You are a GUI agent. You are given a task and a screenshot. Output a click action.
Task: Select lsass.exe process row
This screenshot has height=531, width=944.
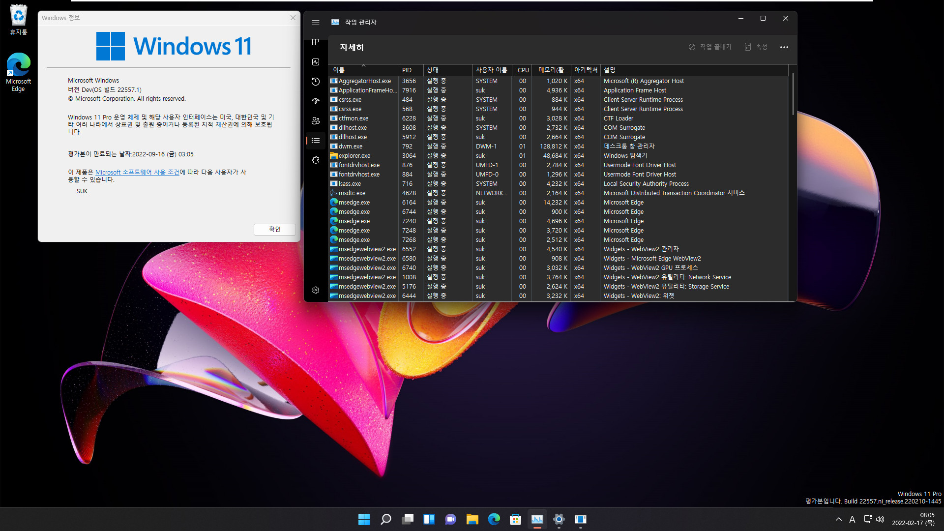[x=559, y=184]
